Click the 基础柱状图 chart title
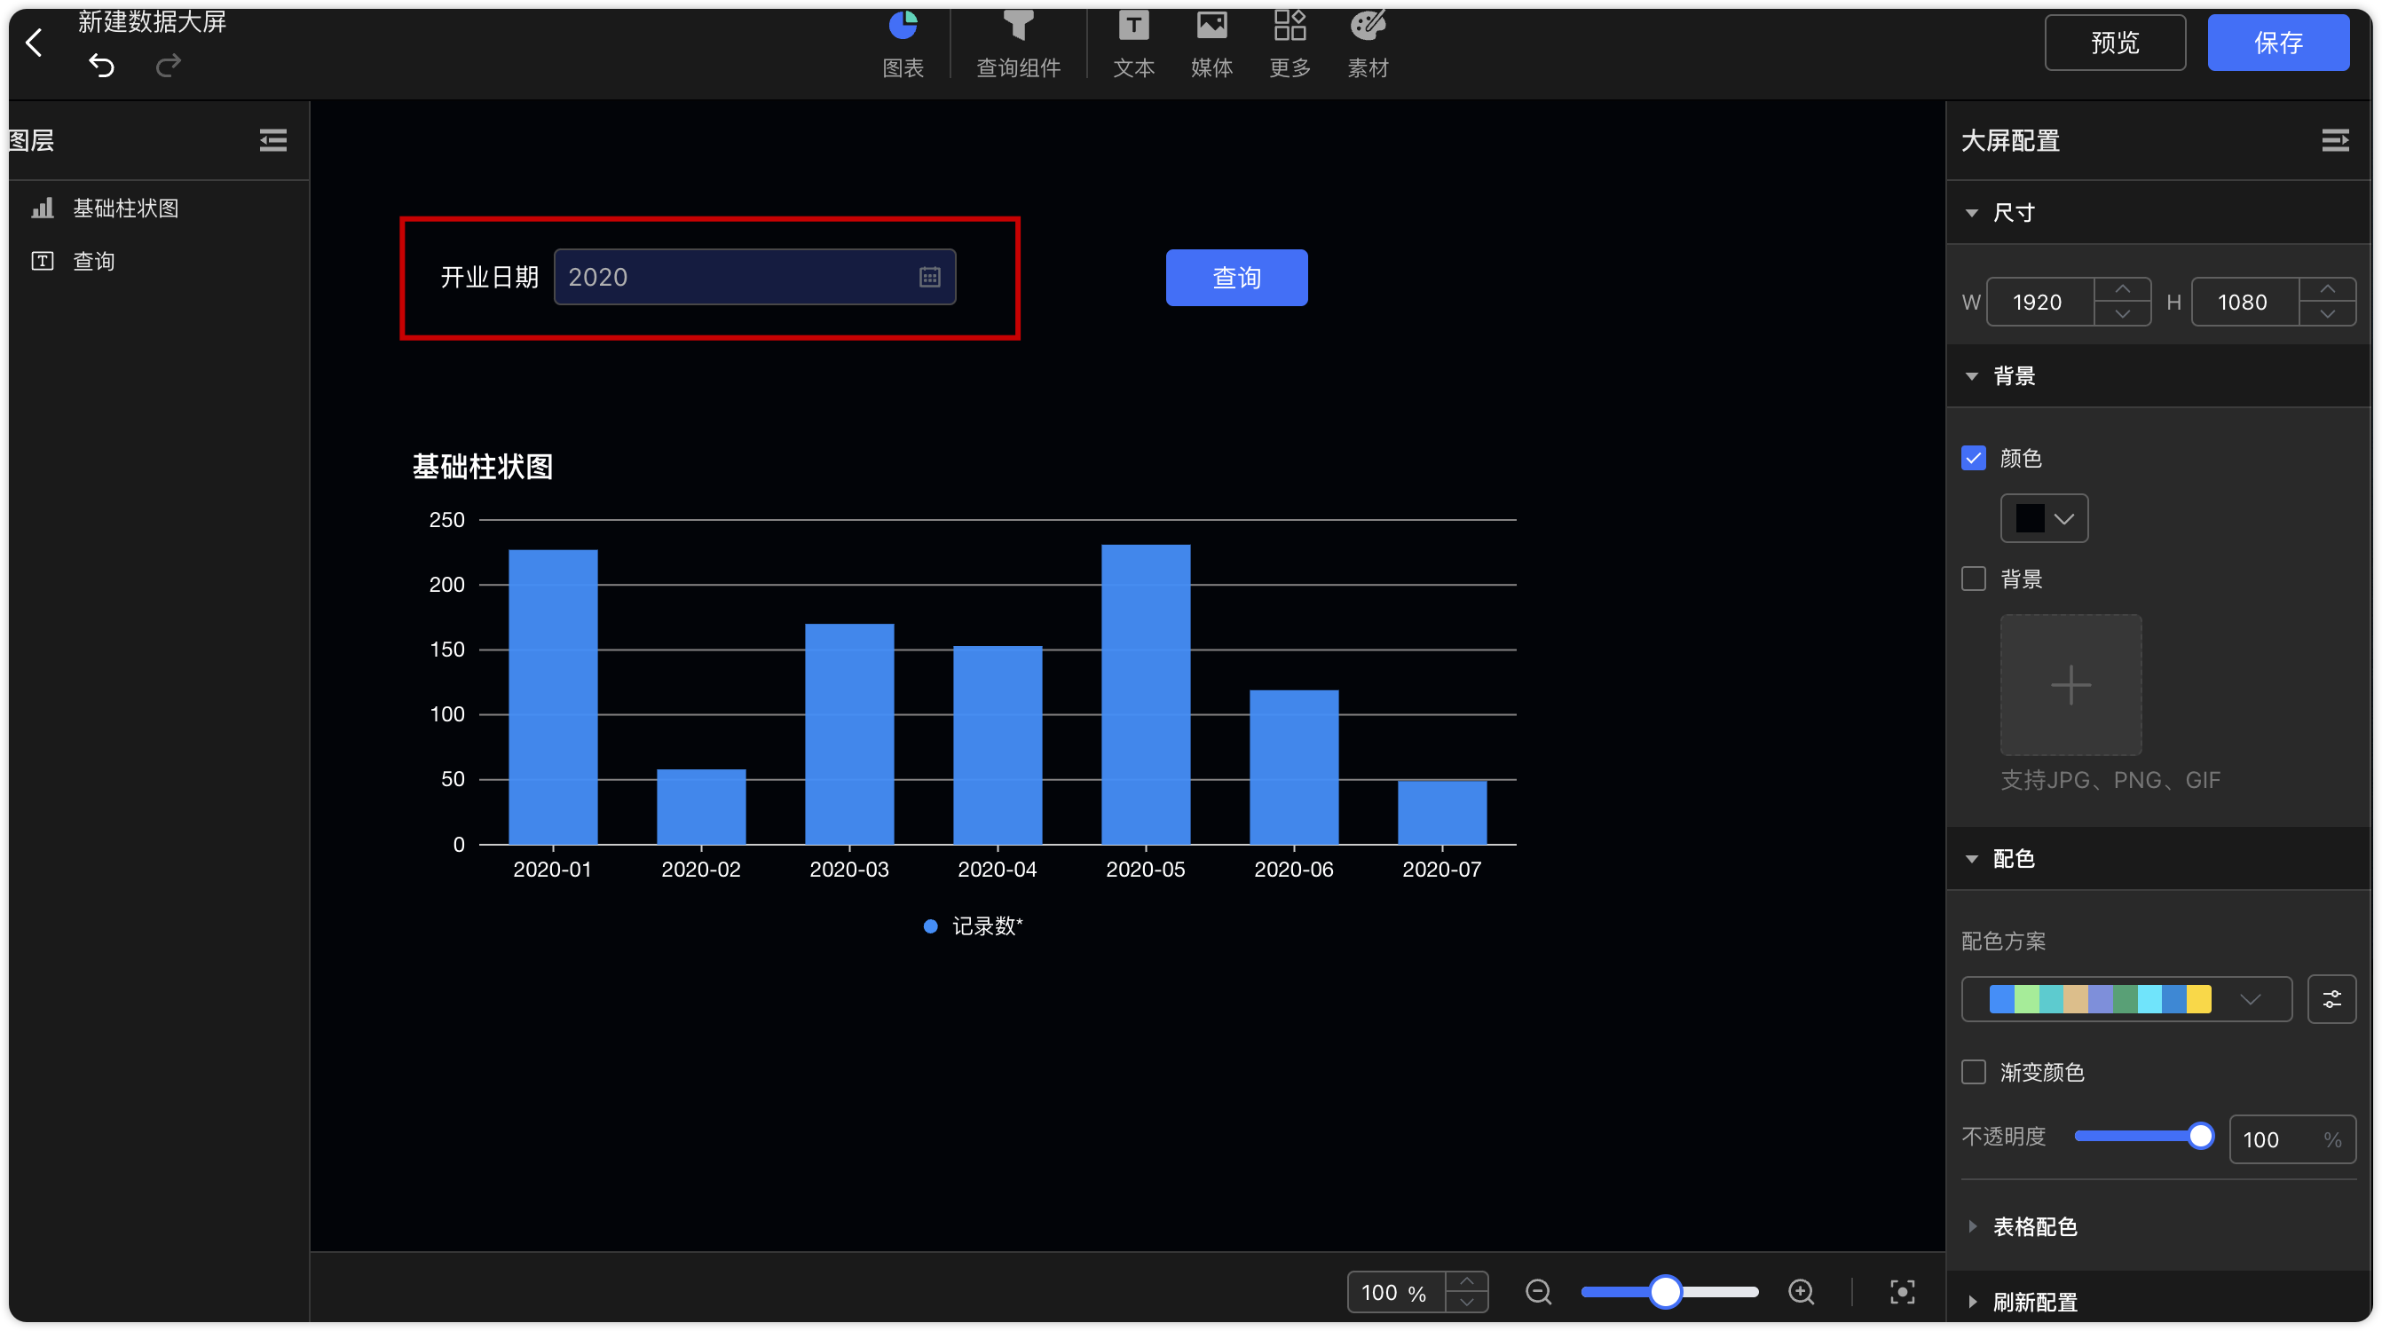Screen dimensions: 2382x1331 tap(482, 466)
